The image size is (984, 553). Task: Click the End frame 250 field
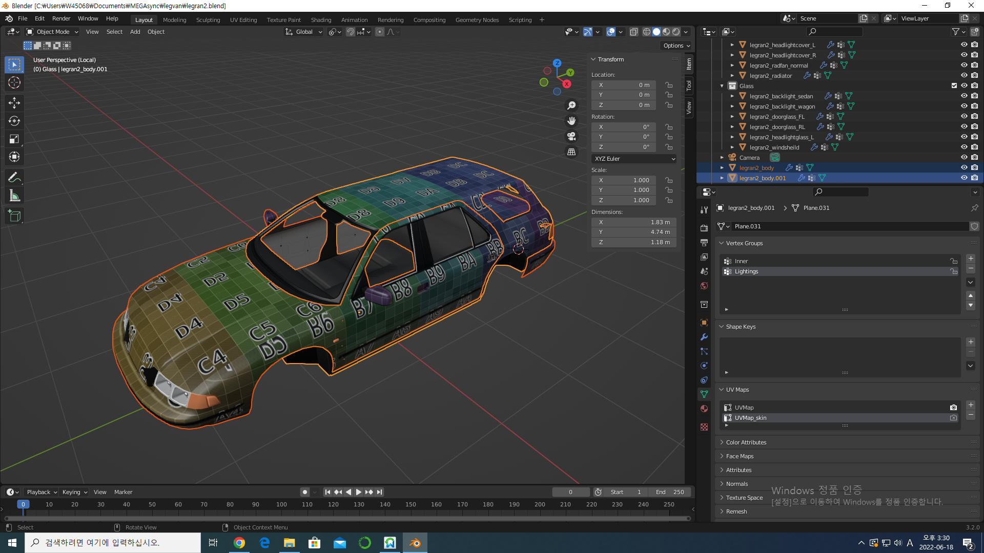(670, 492)
